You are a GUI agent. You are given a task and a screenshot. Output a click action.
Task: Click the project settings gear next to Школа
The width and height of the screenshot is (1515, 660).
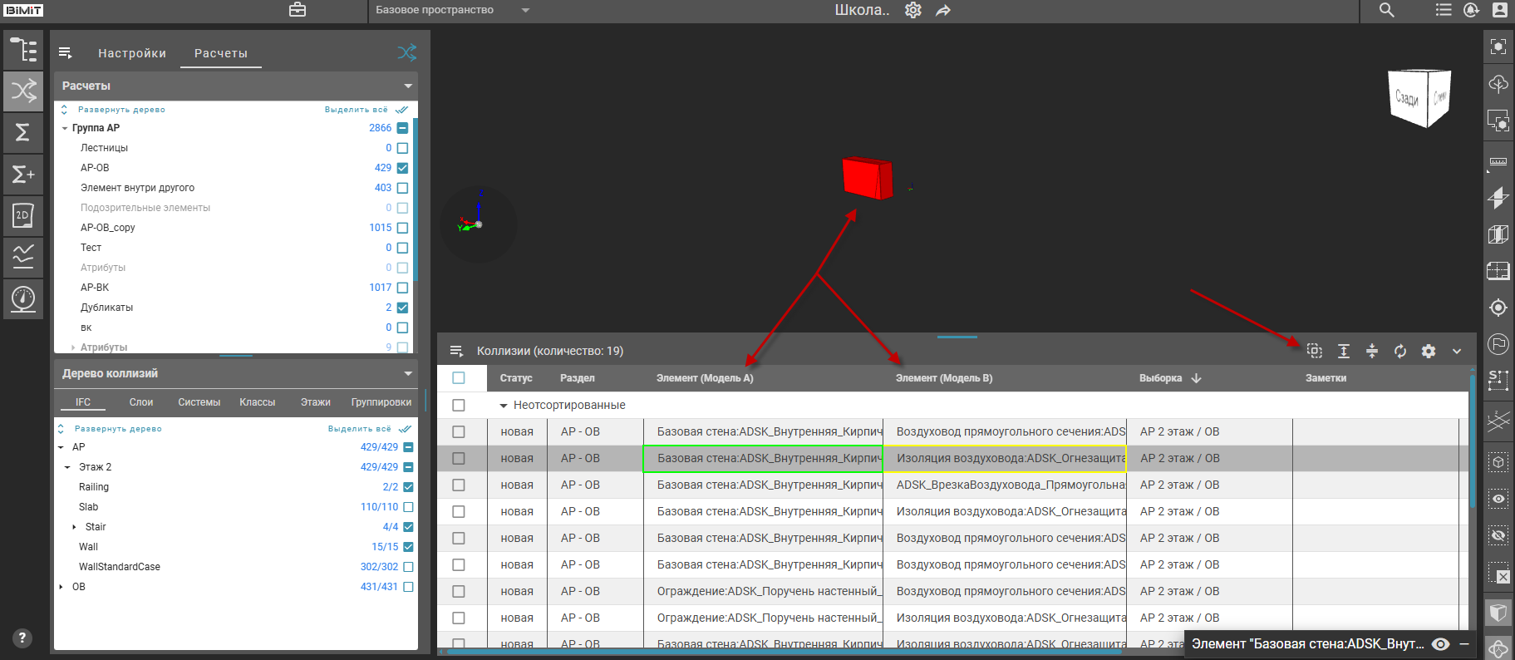click(913, 11)
